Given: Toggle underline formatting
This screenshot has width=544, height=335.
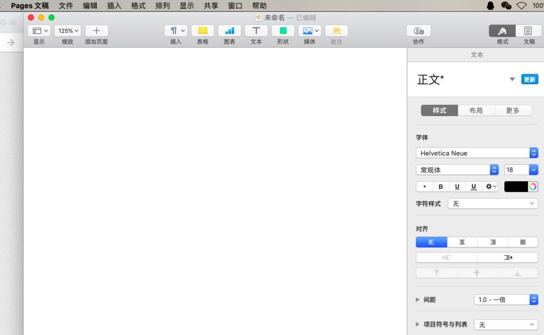Looking at the screenshot, I should click(x=456, y=186).
